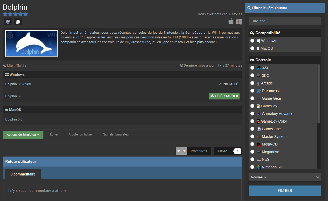Screen dimensions: 328x201
Task: Open the Actions de Emulateur dropdown
Action: click(23, 135)
